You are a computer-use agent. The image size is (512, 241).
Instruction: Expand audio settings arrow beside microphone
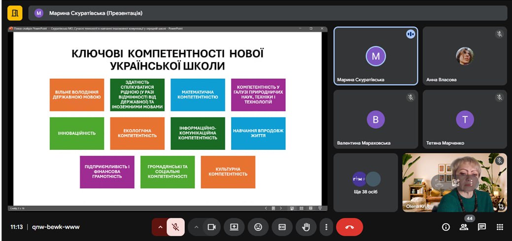coord(160,227)
